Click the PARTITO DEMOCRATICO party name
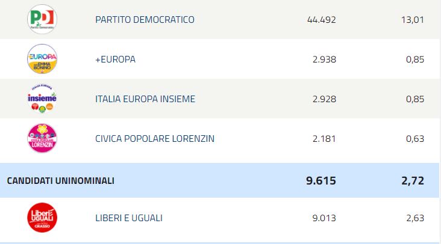The image size is (441, 244). click(x=145, y=20)
